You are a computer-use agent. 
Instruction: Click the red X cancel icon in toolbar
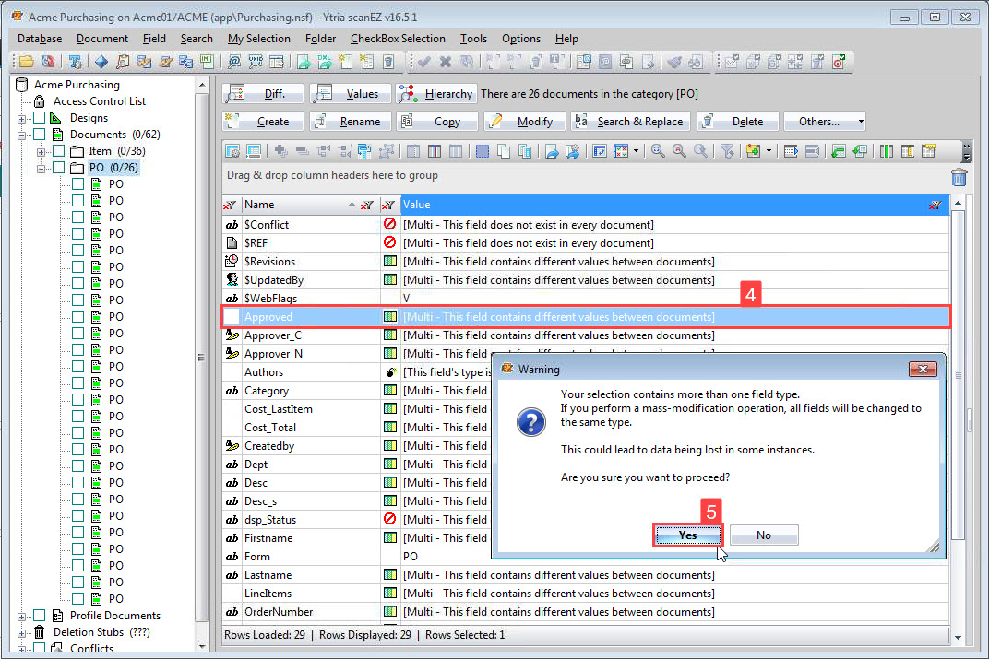pos(446,62)
